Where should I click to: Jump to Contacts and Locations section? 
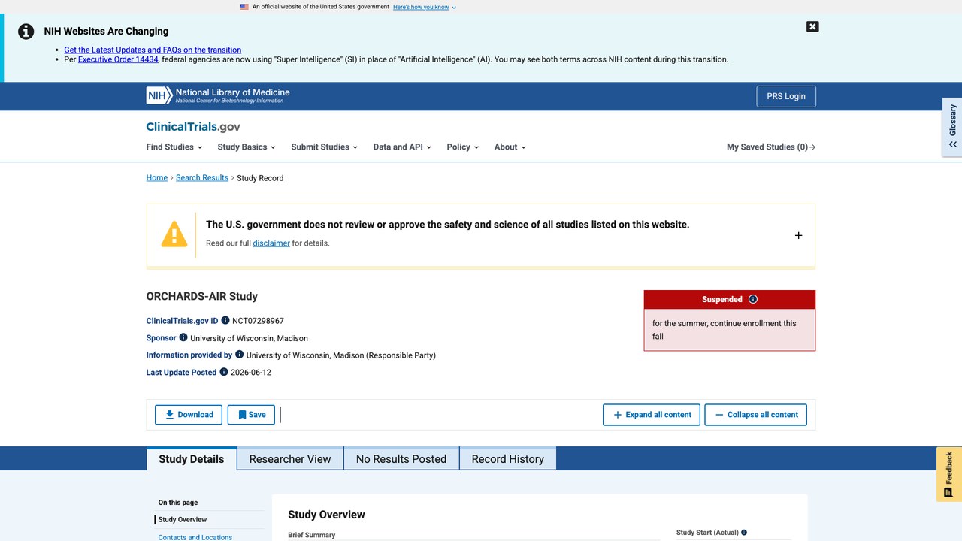click(195, 537)
